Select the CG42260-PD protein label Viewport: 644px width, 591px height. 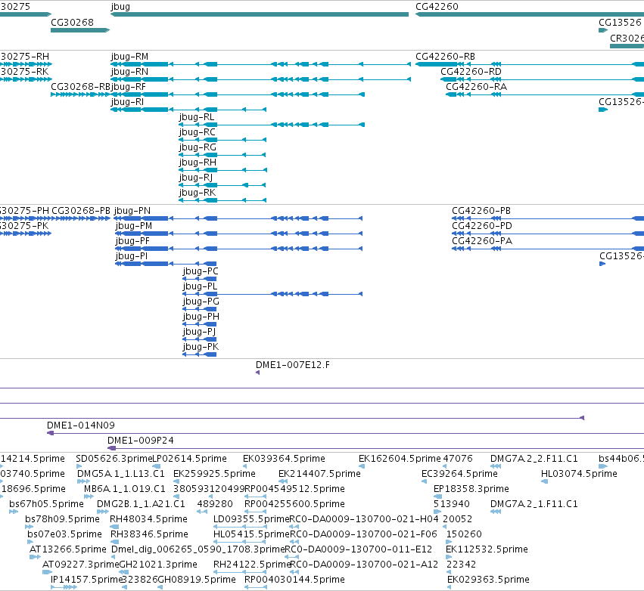coord(482,226)
